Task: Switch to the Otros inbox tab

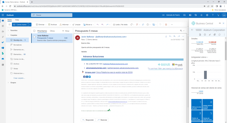Action: pos(52,31)
